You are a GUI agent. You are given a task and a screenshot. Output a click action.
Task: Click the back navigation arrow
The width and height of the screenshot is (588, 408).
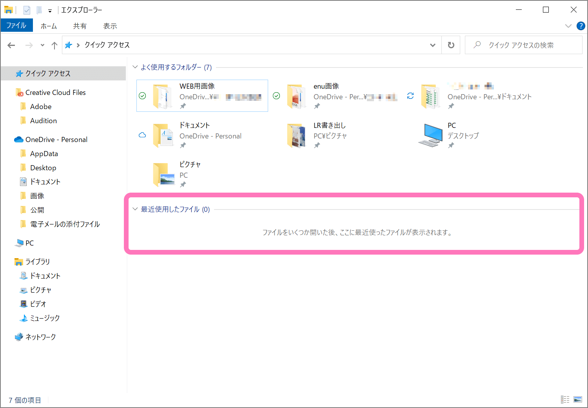tap(11, 45)
